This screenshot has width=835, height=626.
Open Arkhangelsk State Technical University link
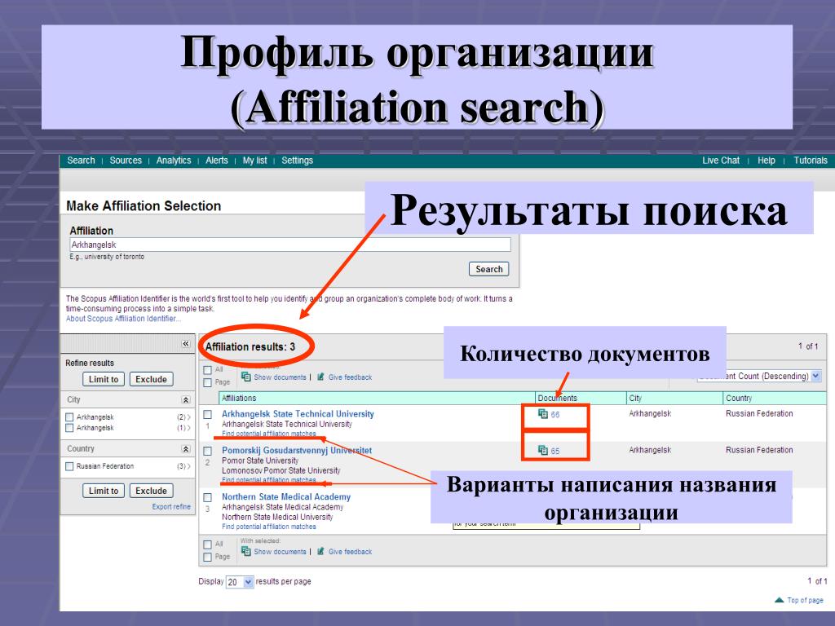tap(298, 413)
